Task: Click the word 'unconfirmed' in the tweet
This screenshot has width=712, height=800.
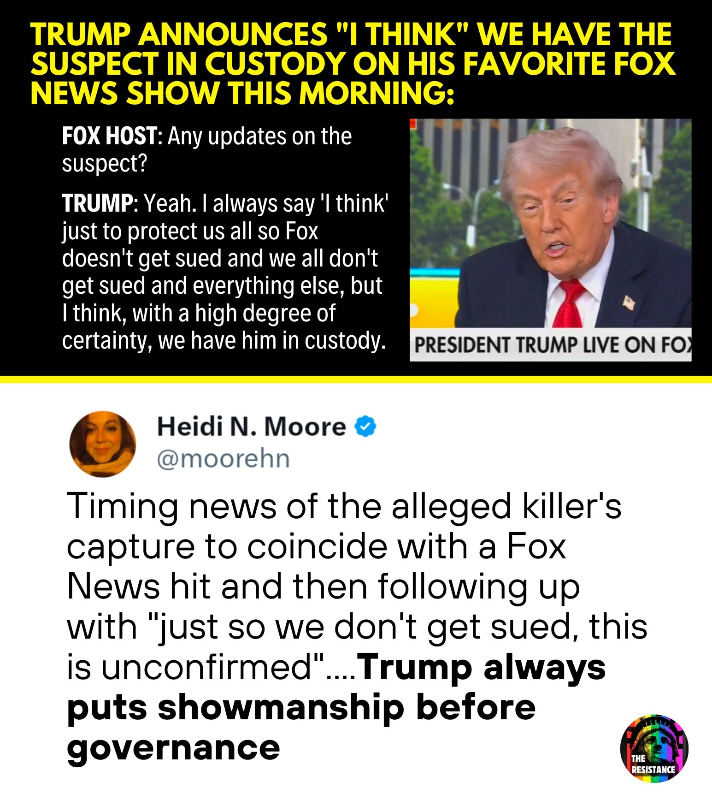Action: click(207, 668)
